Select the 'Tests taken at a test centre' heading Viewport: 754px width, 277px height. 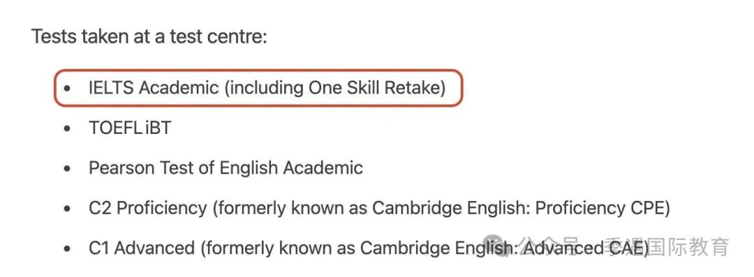point(149,36)
